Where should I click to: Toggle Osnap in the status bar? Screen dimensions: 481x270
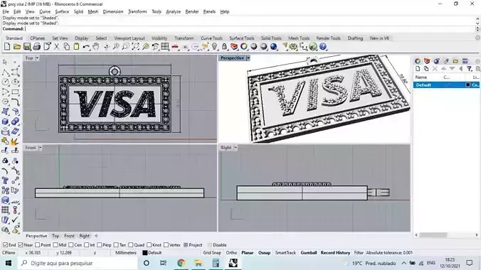[264, 253]
